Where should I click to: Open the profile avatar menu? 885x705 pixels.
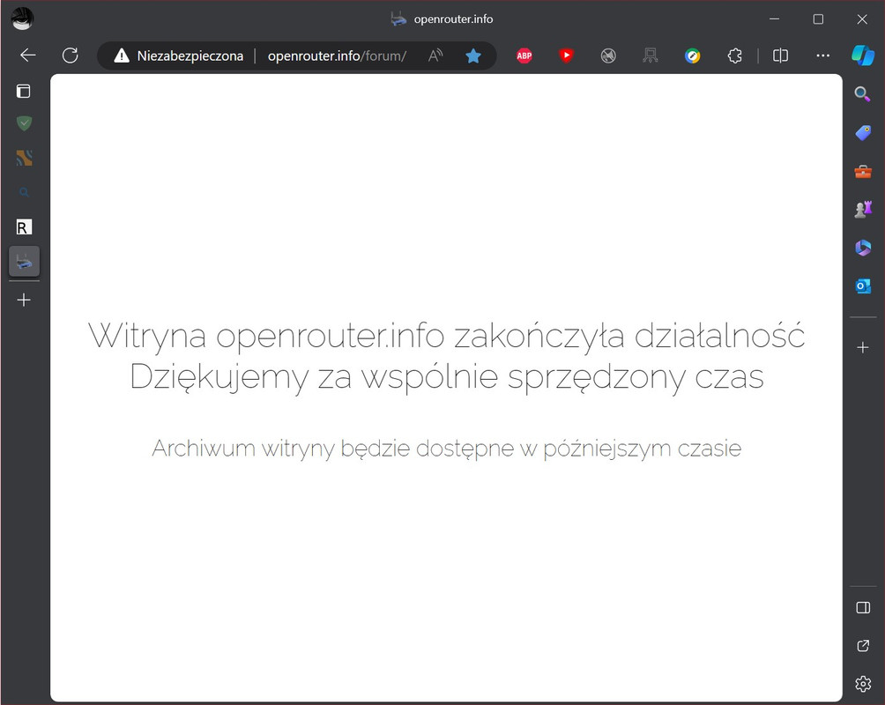point(23,19)
